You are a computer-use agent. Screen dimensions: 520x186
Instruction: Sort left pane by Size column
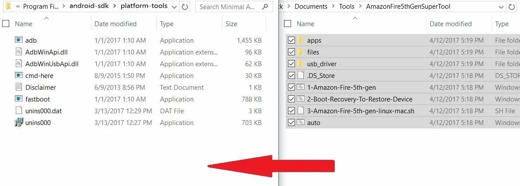[x=231, y=24]
